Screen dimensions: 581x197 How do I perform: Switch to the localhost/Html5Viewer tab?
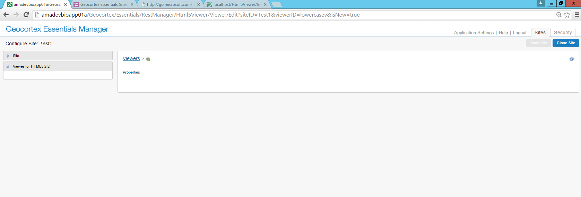tap(237, 4)
